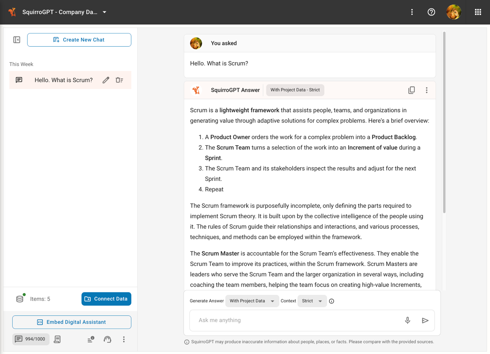Click the 'Hello. What is Scrum?' question text
490x354 pixels.
(x=219, y=63)
